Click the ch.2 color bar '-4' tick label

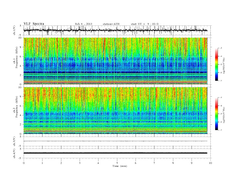tap(221, 106)
